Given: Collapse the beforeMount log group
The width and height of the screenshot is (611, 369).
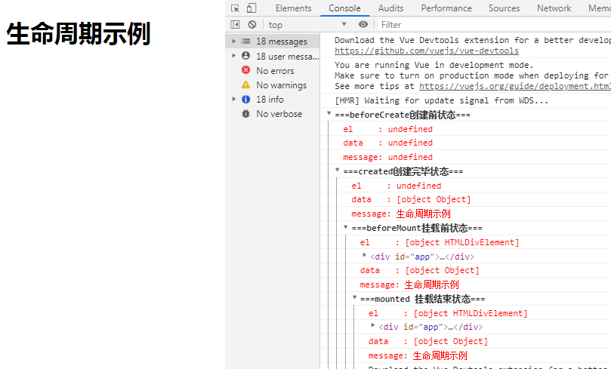Looking at the screenshot, I should (346, 227).
